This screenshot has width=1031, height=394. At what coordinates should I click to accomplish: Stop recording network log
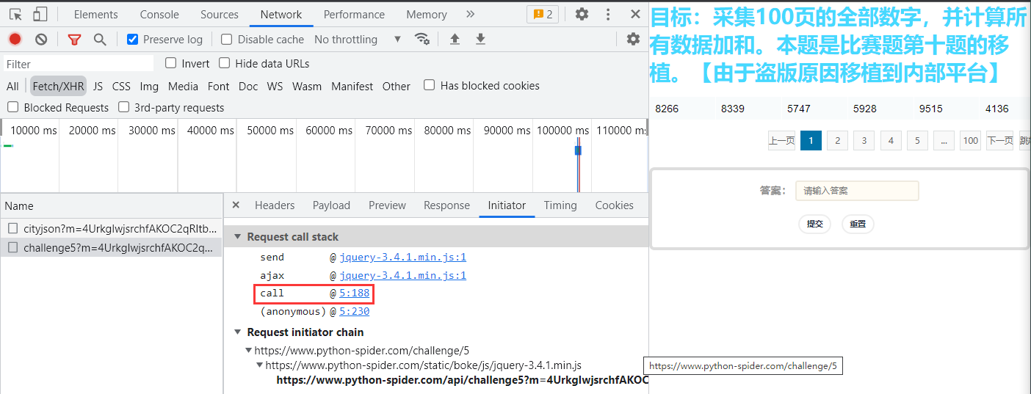point(15,40)
